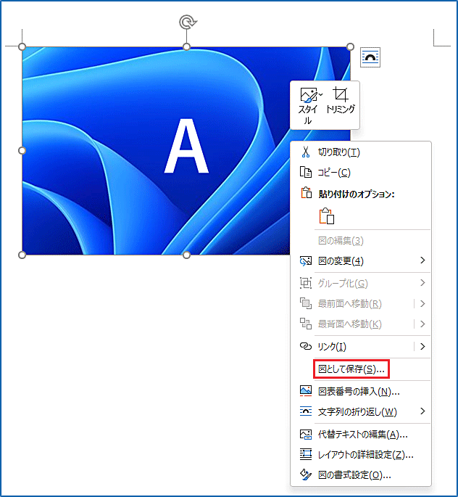The height and width of the screenshot is (497, 458).
Task: Click the rotation handle above the image
Action: point(188,22)
